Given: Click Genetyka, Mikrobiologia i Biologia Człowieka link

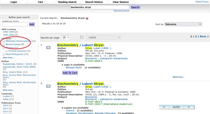Looking at the screenshot, I should [x=91, y=113].
